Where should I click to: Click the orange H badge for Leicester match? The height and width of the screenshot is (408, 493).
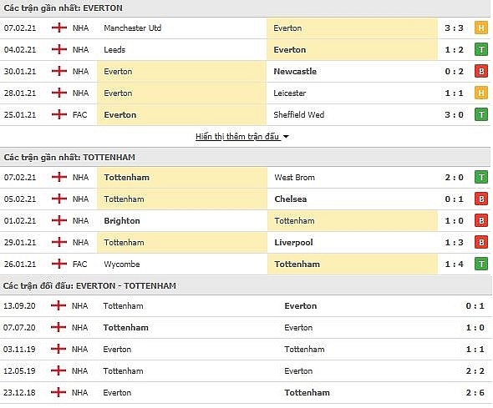[x=481, y=93]
